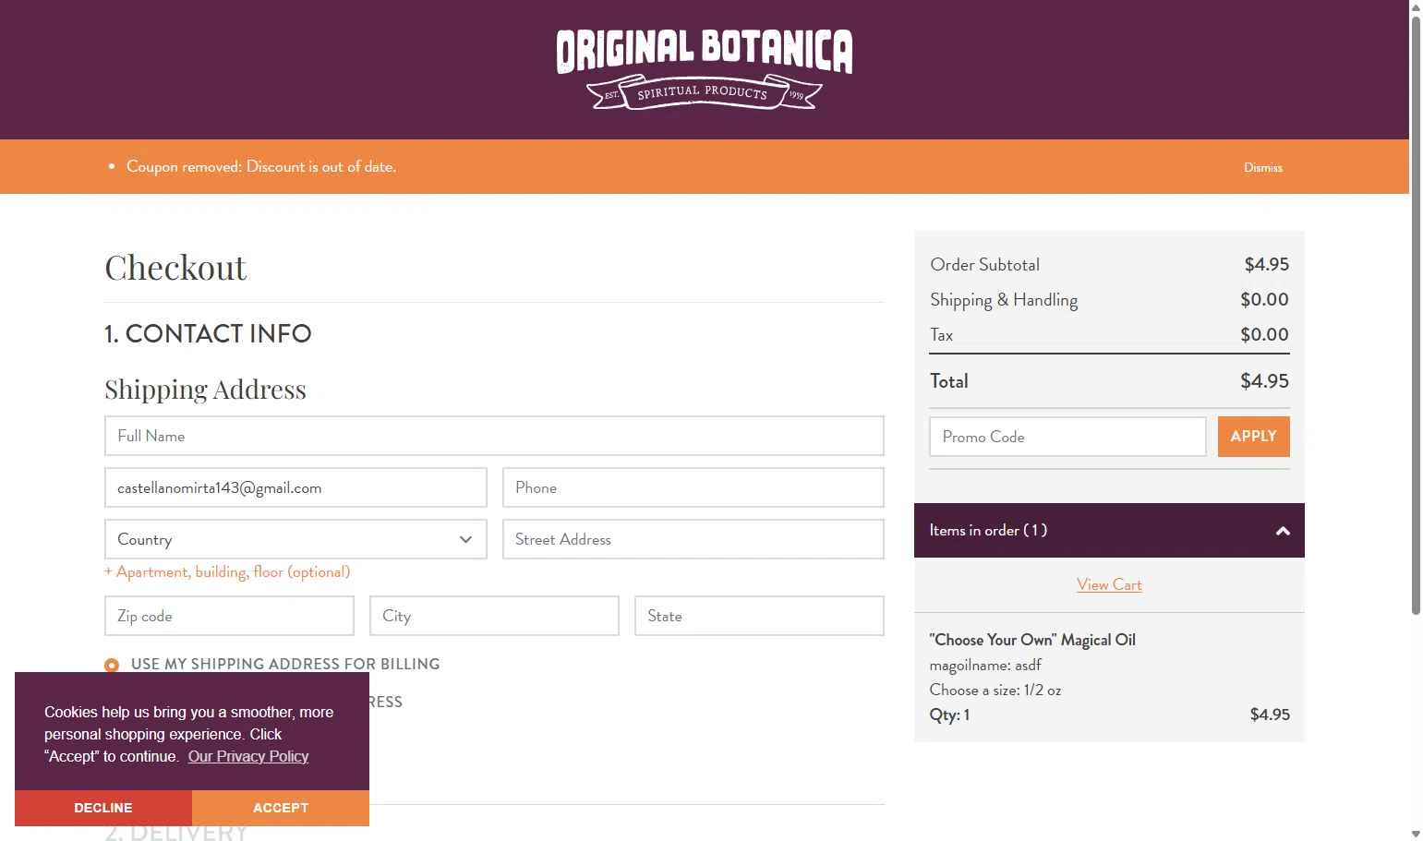Viewport: 1423px width, 841px height.
Task: Click the Street Address field
Action: [x=693, y=539]
